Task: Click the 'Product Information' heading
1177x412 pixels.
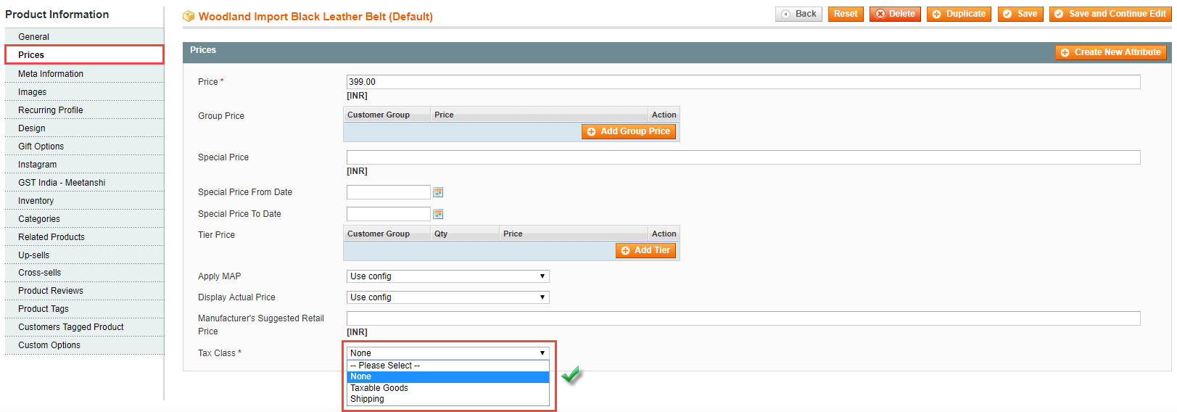Action: pos(57,15)
